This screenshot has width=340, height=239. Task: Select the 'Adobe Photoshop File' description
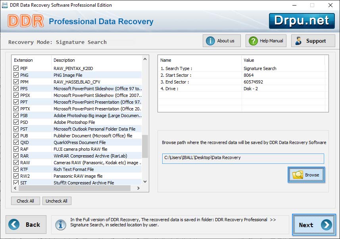tap(74, 122)
